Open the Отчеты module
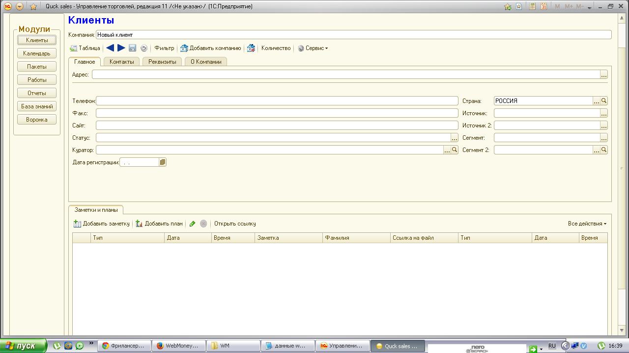 [37, 93]
